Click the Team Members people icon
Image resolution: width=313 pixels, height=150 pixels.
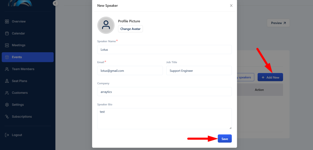point(7,69)
